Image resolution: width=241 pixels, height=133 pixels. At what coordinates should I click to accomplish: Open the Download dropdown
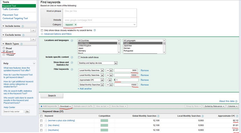click(x=66, y=106)
